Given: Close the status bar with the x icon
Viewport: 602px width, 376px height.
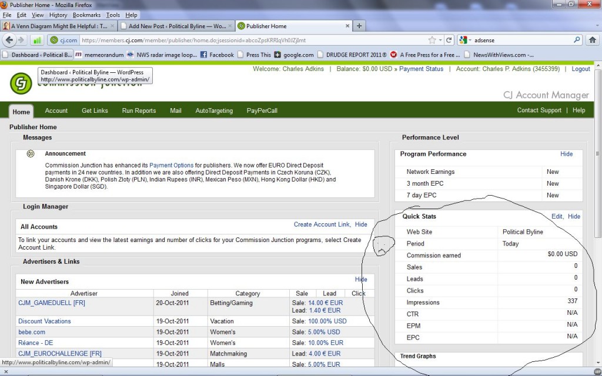Looking at the screenshot, I should [5, 372].
